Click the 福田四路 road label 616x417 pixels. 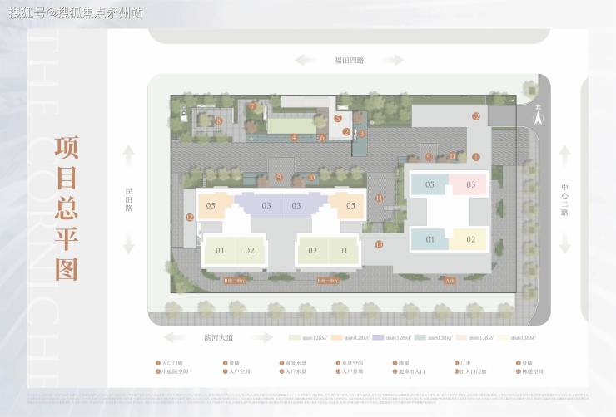[x=350, y=61]
